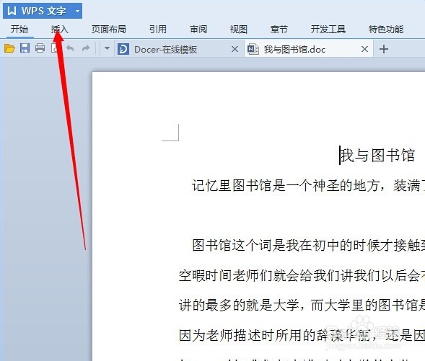The height and width of the screenshot is (361, 425).
Task: Switch to the Docer-在线模板 document tab
Action: coord(179,49)
